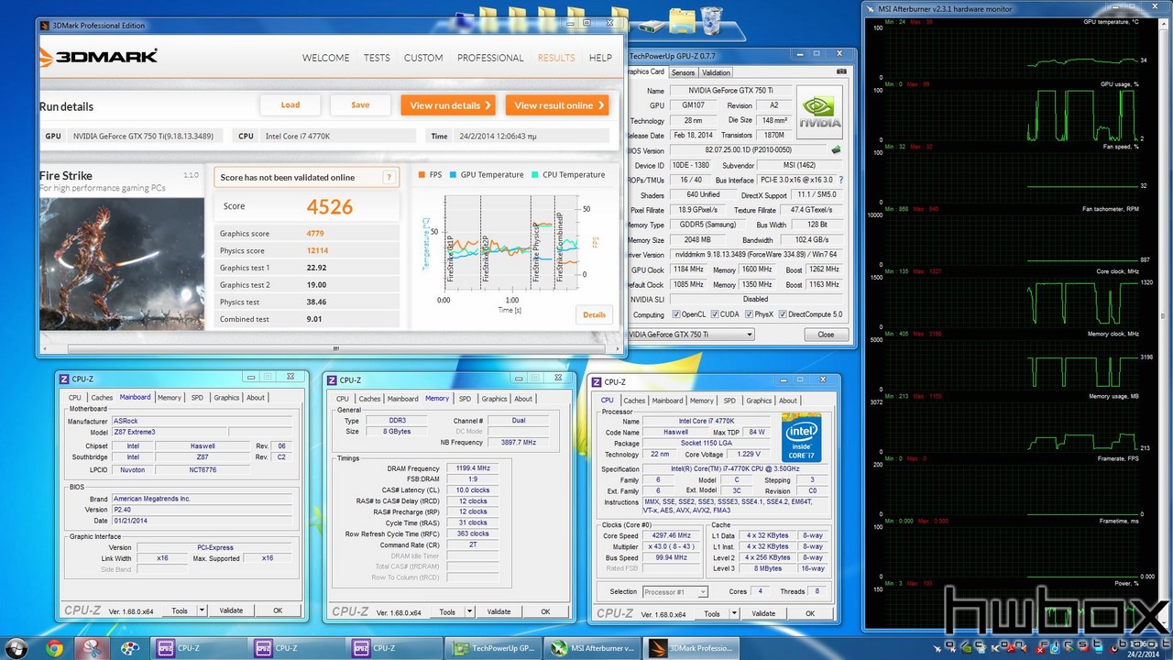Click the help question mark beside validation message
The height and width of the screenshot is (660, 1173).
(x=389, y=177)
